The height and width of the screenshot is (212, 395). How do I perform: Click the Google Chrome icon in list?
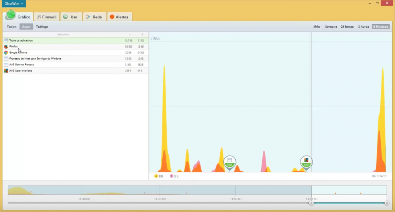pos(6,52)
